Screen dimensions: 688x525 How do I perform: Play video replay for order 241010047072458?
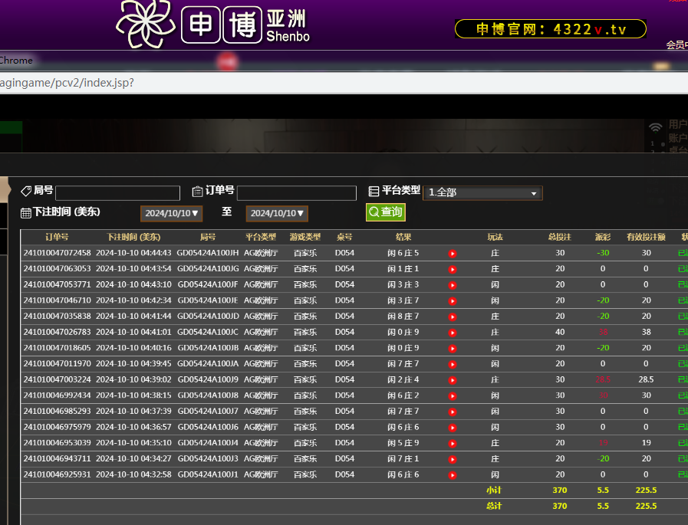tap(453, 253)
